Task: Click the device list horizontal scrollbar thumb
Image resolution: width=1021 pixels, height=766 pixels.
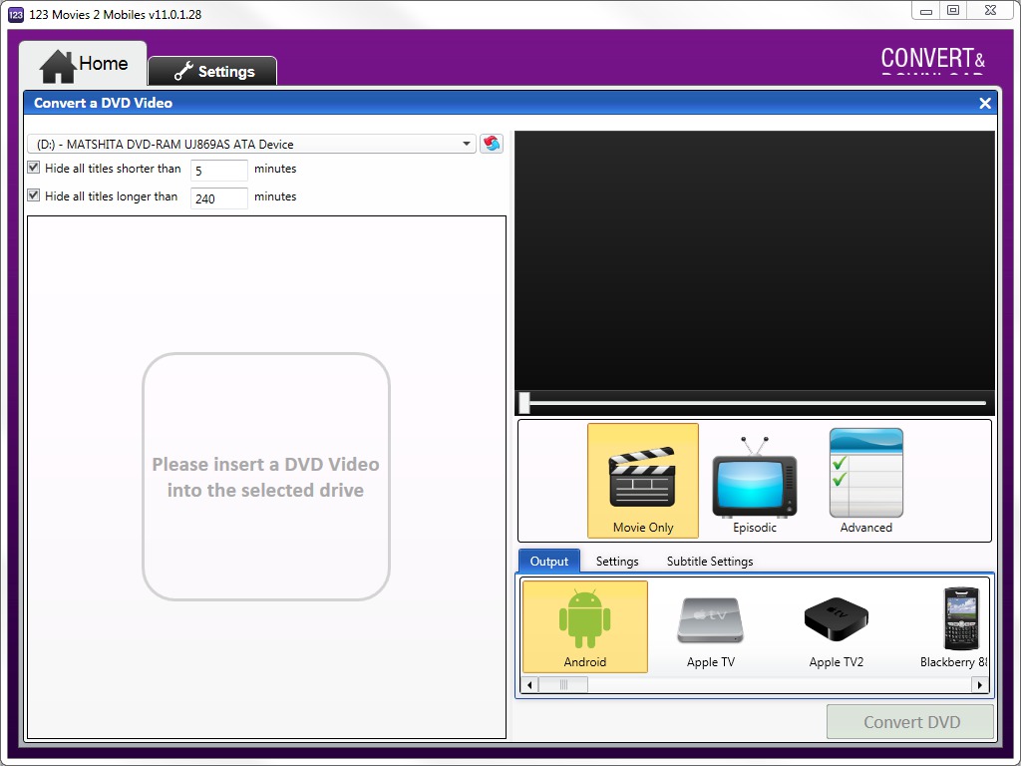Action: click(564, 684)
